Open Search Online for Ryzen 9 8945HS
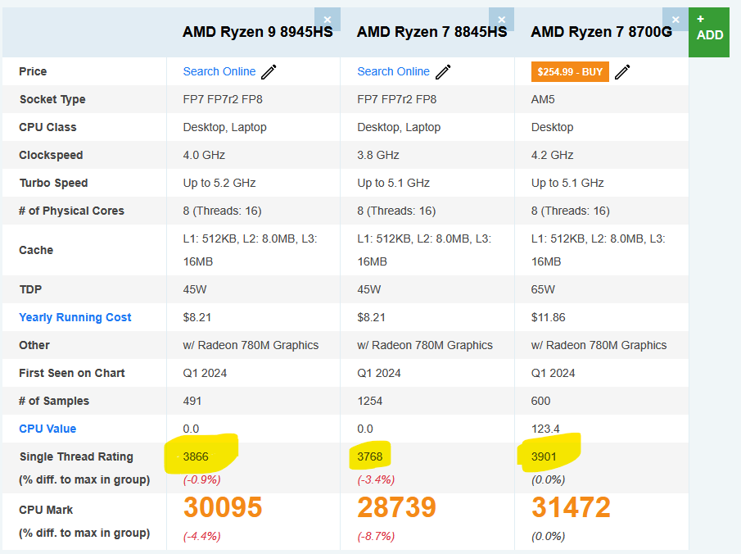 click(x=219, y=71)
